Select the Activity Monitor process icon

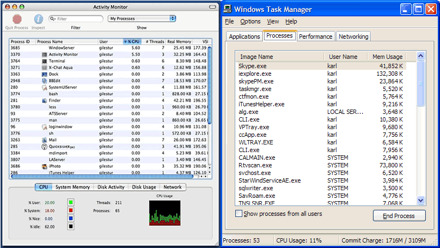click(x=44, y=55)
